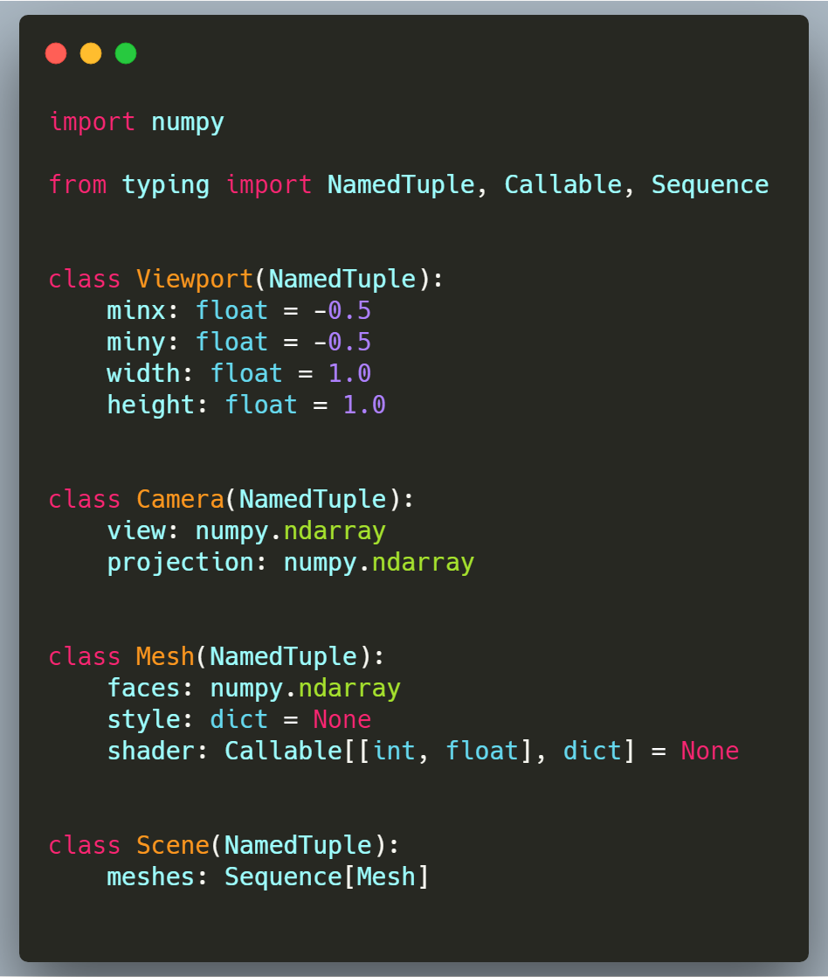Click the 'class' keyword before Scene

pyautogui.click(x=84, y=846)
